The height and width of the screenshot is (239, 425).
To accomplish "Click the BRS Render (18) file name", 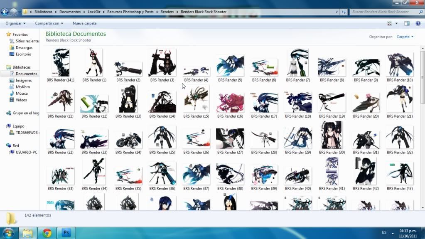I will coord(298,116).
